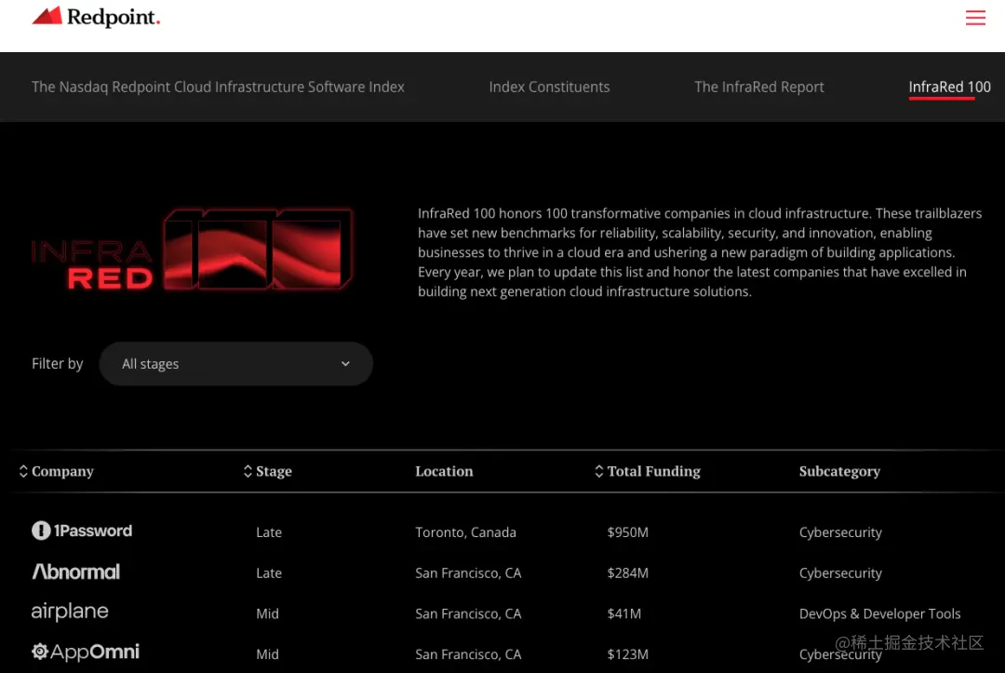
Task: Sort table by Total Funding column
Action: [x=648, y=471]
